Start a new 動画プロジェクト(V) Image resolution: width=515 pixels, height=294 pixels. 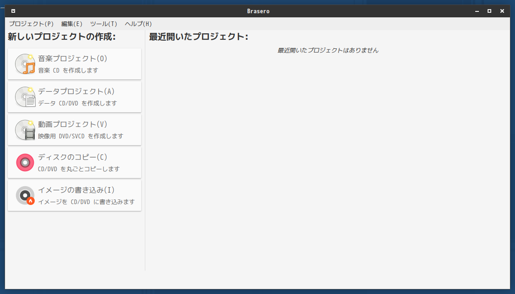click(74, 130)
